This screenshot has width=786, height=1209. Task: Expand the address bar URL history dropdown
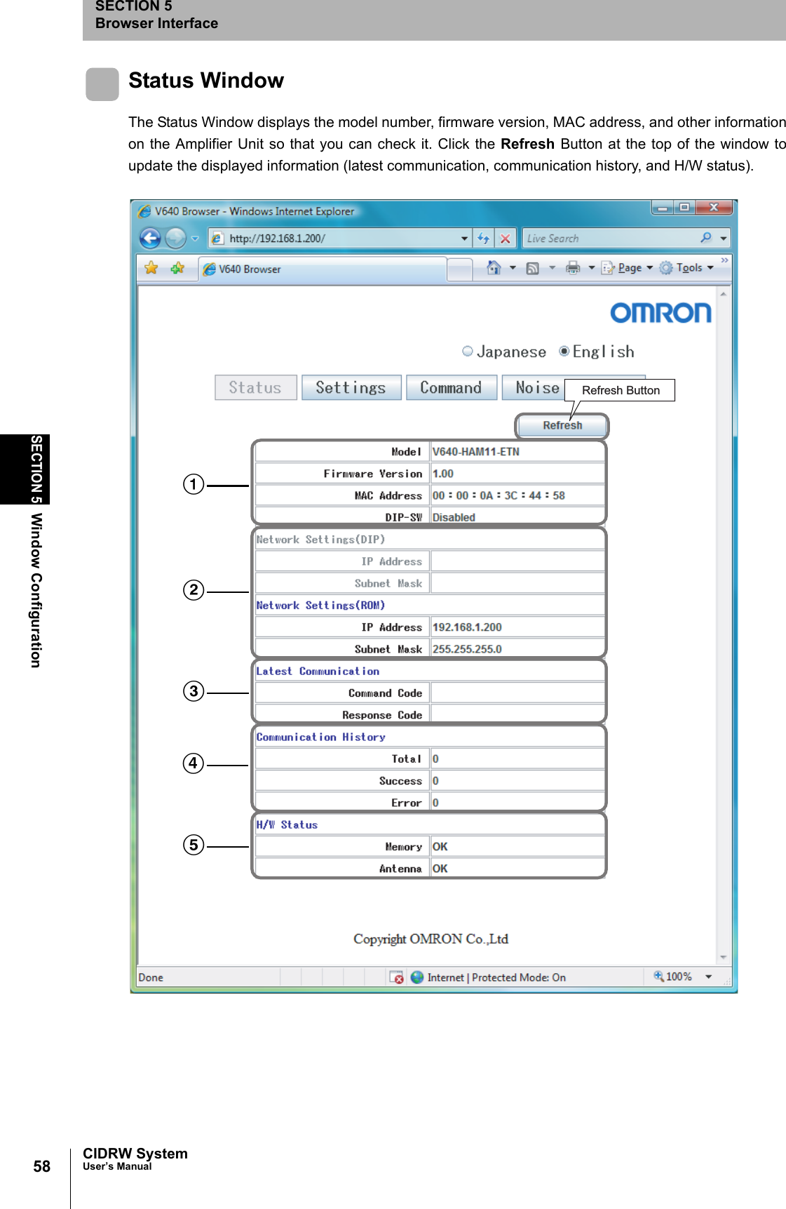click(x=464, y=239)
